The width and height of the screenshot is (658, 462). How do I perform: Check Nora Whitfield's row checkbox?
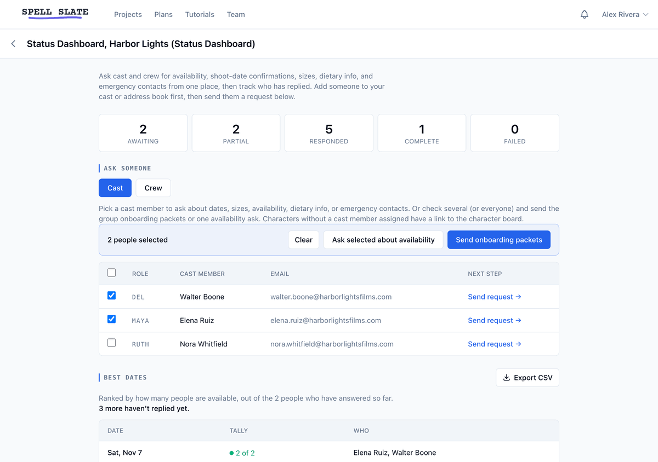[x=111, y=343]
